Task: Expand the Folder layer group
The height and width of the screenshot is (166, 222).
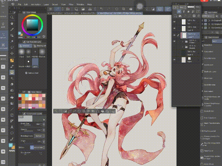Action: (183, 41)
